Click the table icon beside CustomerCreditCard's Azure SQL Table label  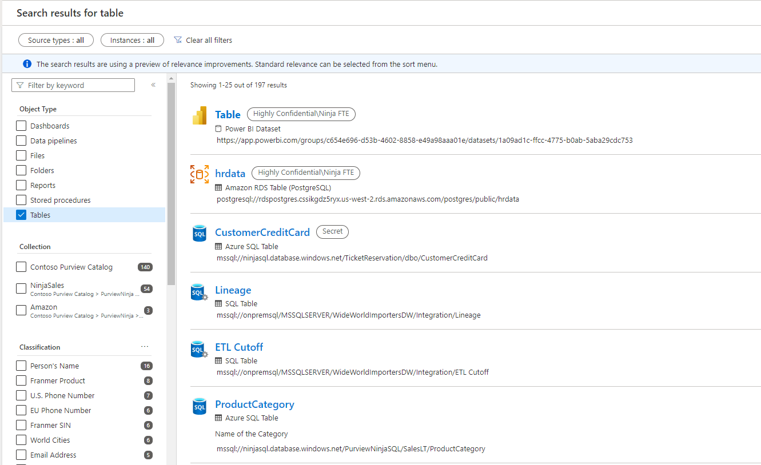click(218, 246)
